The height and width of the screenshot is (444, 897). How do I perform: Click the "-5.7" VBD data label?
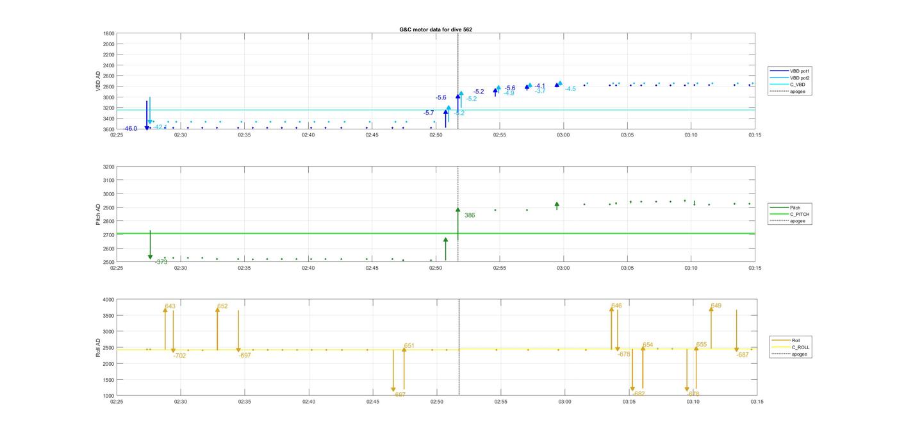tap(429, 113)
